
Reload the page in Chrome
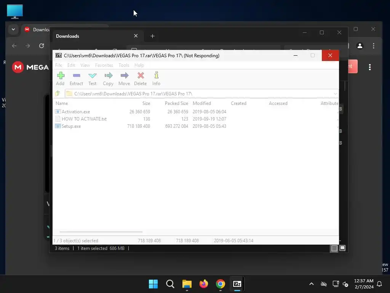tap(42, 46)
